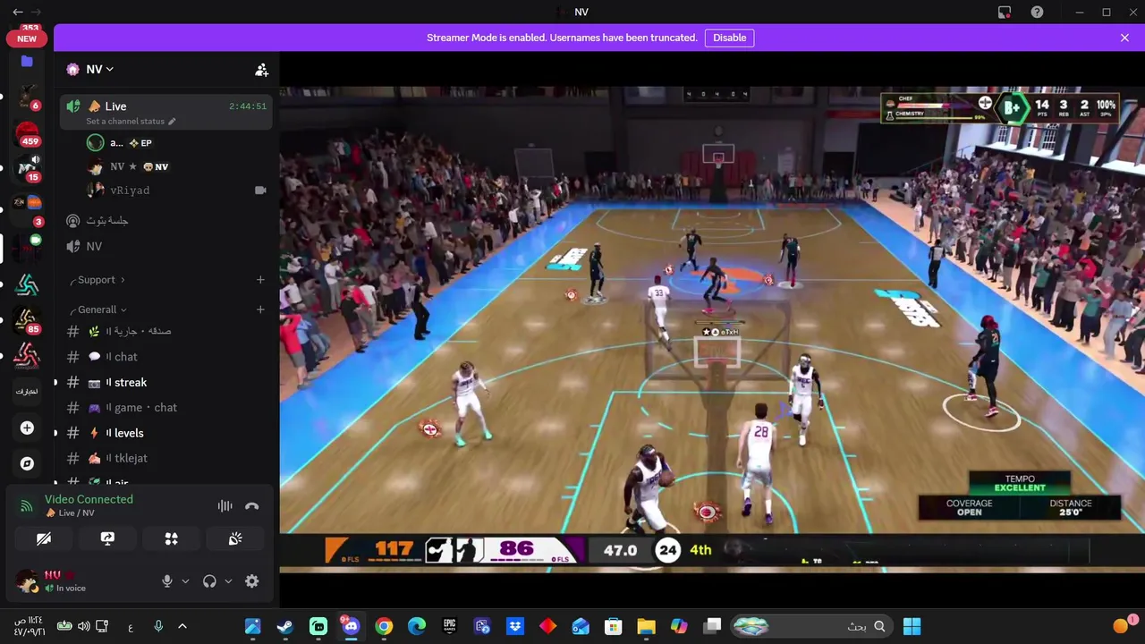This screenshot has height=644, width=1145.
Task: Click the Help question mark icon
Action: tap(1037, 12)
